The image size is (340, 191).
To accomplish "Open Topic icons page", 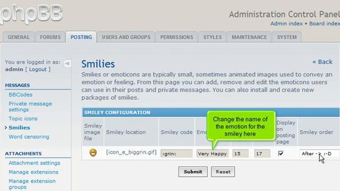I will [x=23, y=119].
